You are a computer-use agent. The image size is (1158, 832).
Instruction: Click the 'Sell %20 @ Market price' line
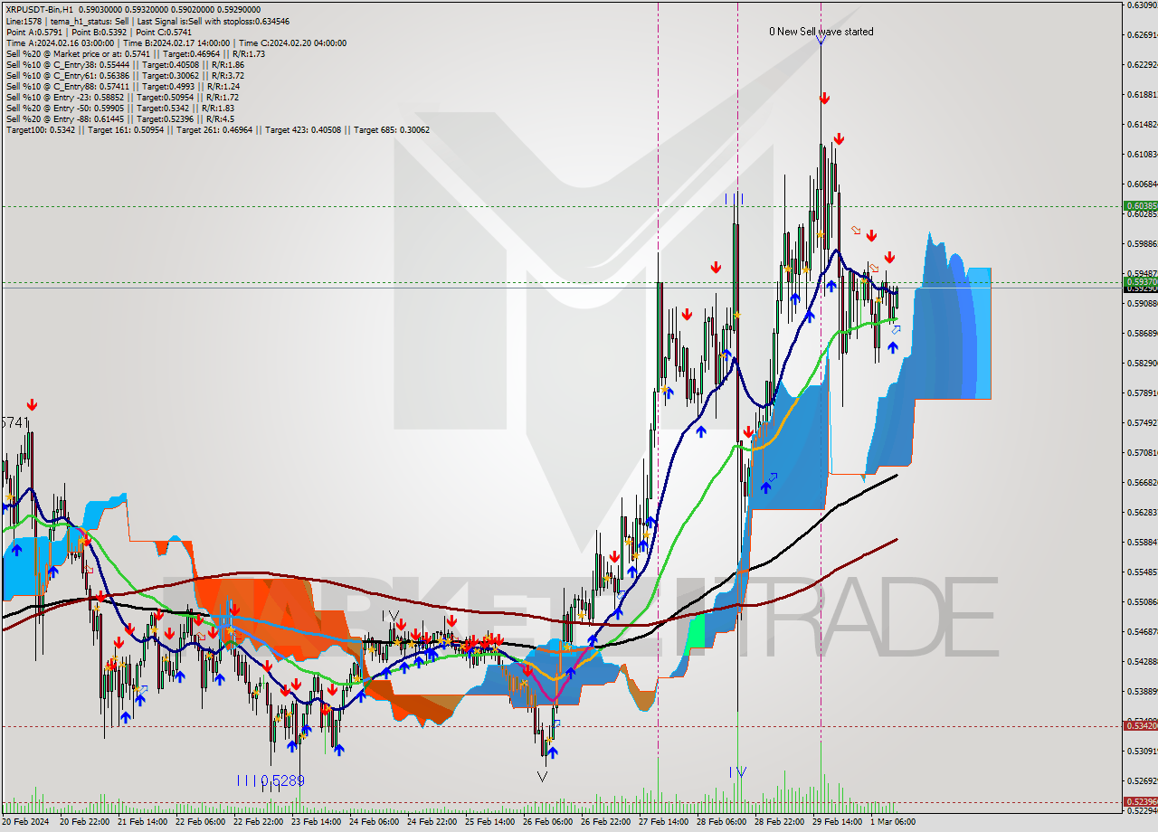point(135,53)
